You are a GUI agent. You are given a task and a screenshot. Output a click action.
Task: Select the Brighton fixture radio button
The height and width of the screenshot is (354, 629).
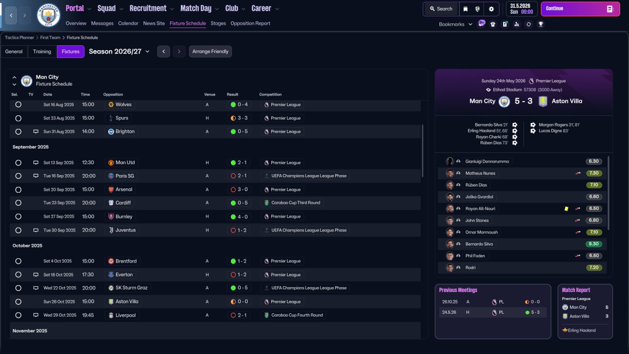[18, 132]
